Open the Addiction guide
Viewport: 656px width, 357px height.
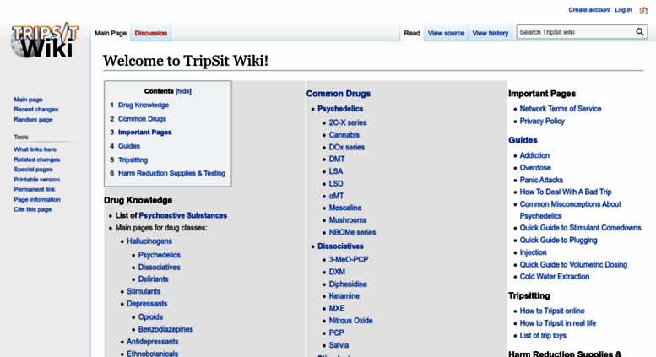[534, 155]
